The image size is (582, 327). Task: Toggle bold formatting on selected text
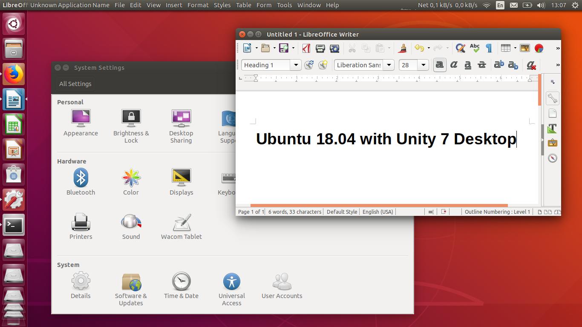click(x=439, y=65)
